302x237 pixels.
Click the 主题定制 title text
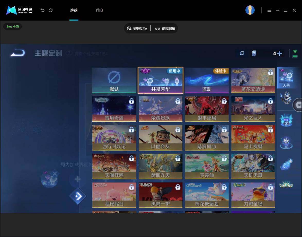(48, 53)
